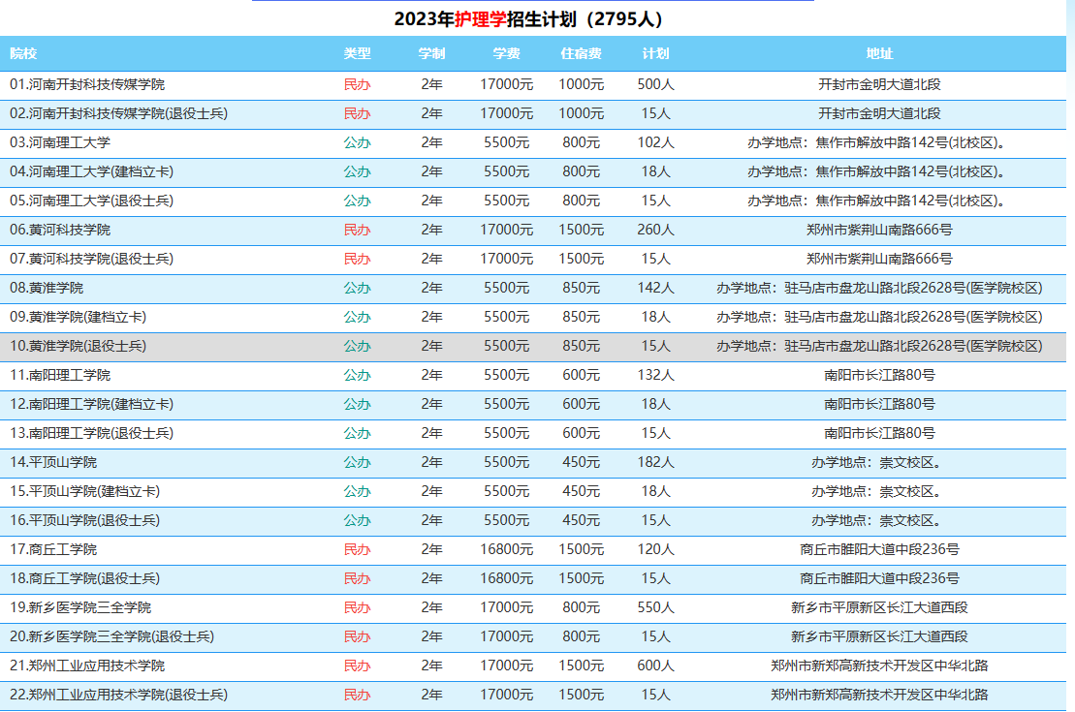Click the 学制 column header
Image resolution: width=1075 pixels, height=712 pixels.
pos(431,53)
